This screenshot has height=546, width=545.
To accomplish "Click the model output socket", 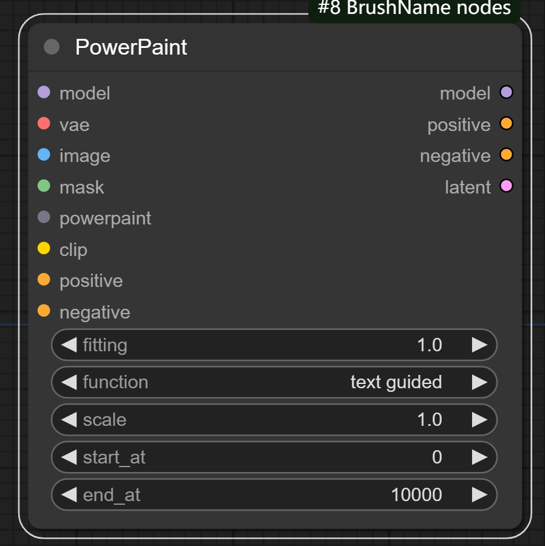I will click(506, 93).
